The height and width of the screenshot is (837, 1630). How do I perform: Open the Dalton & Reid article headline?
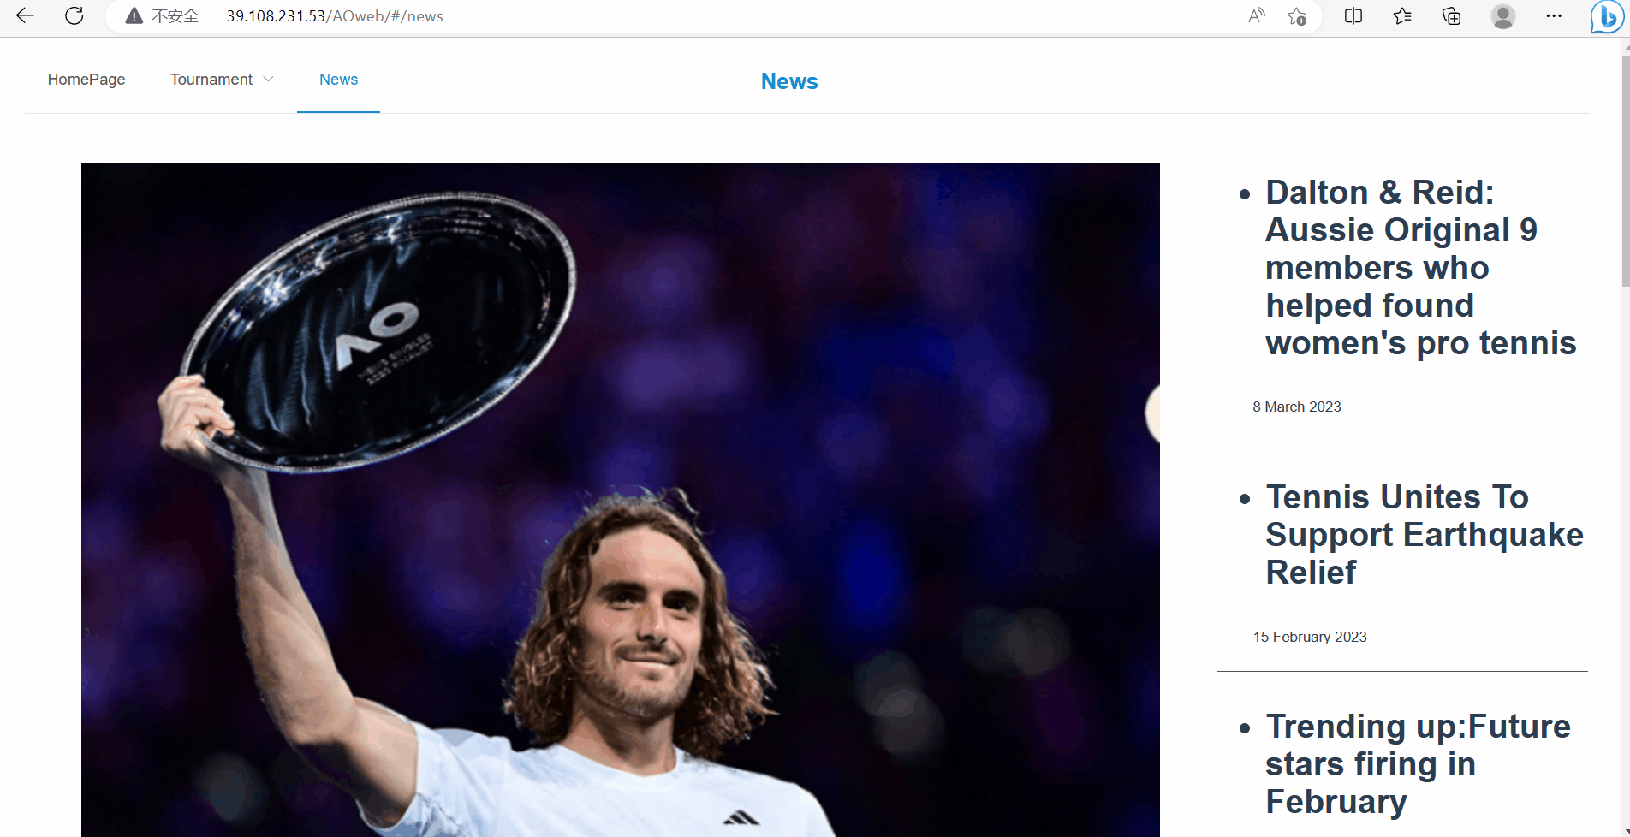click(x=1420, y=268)
